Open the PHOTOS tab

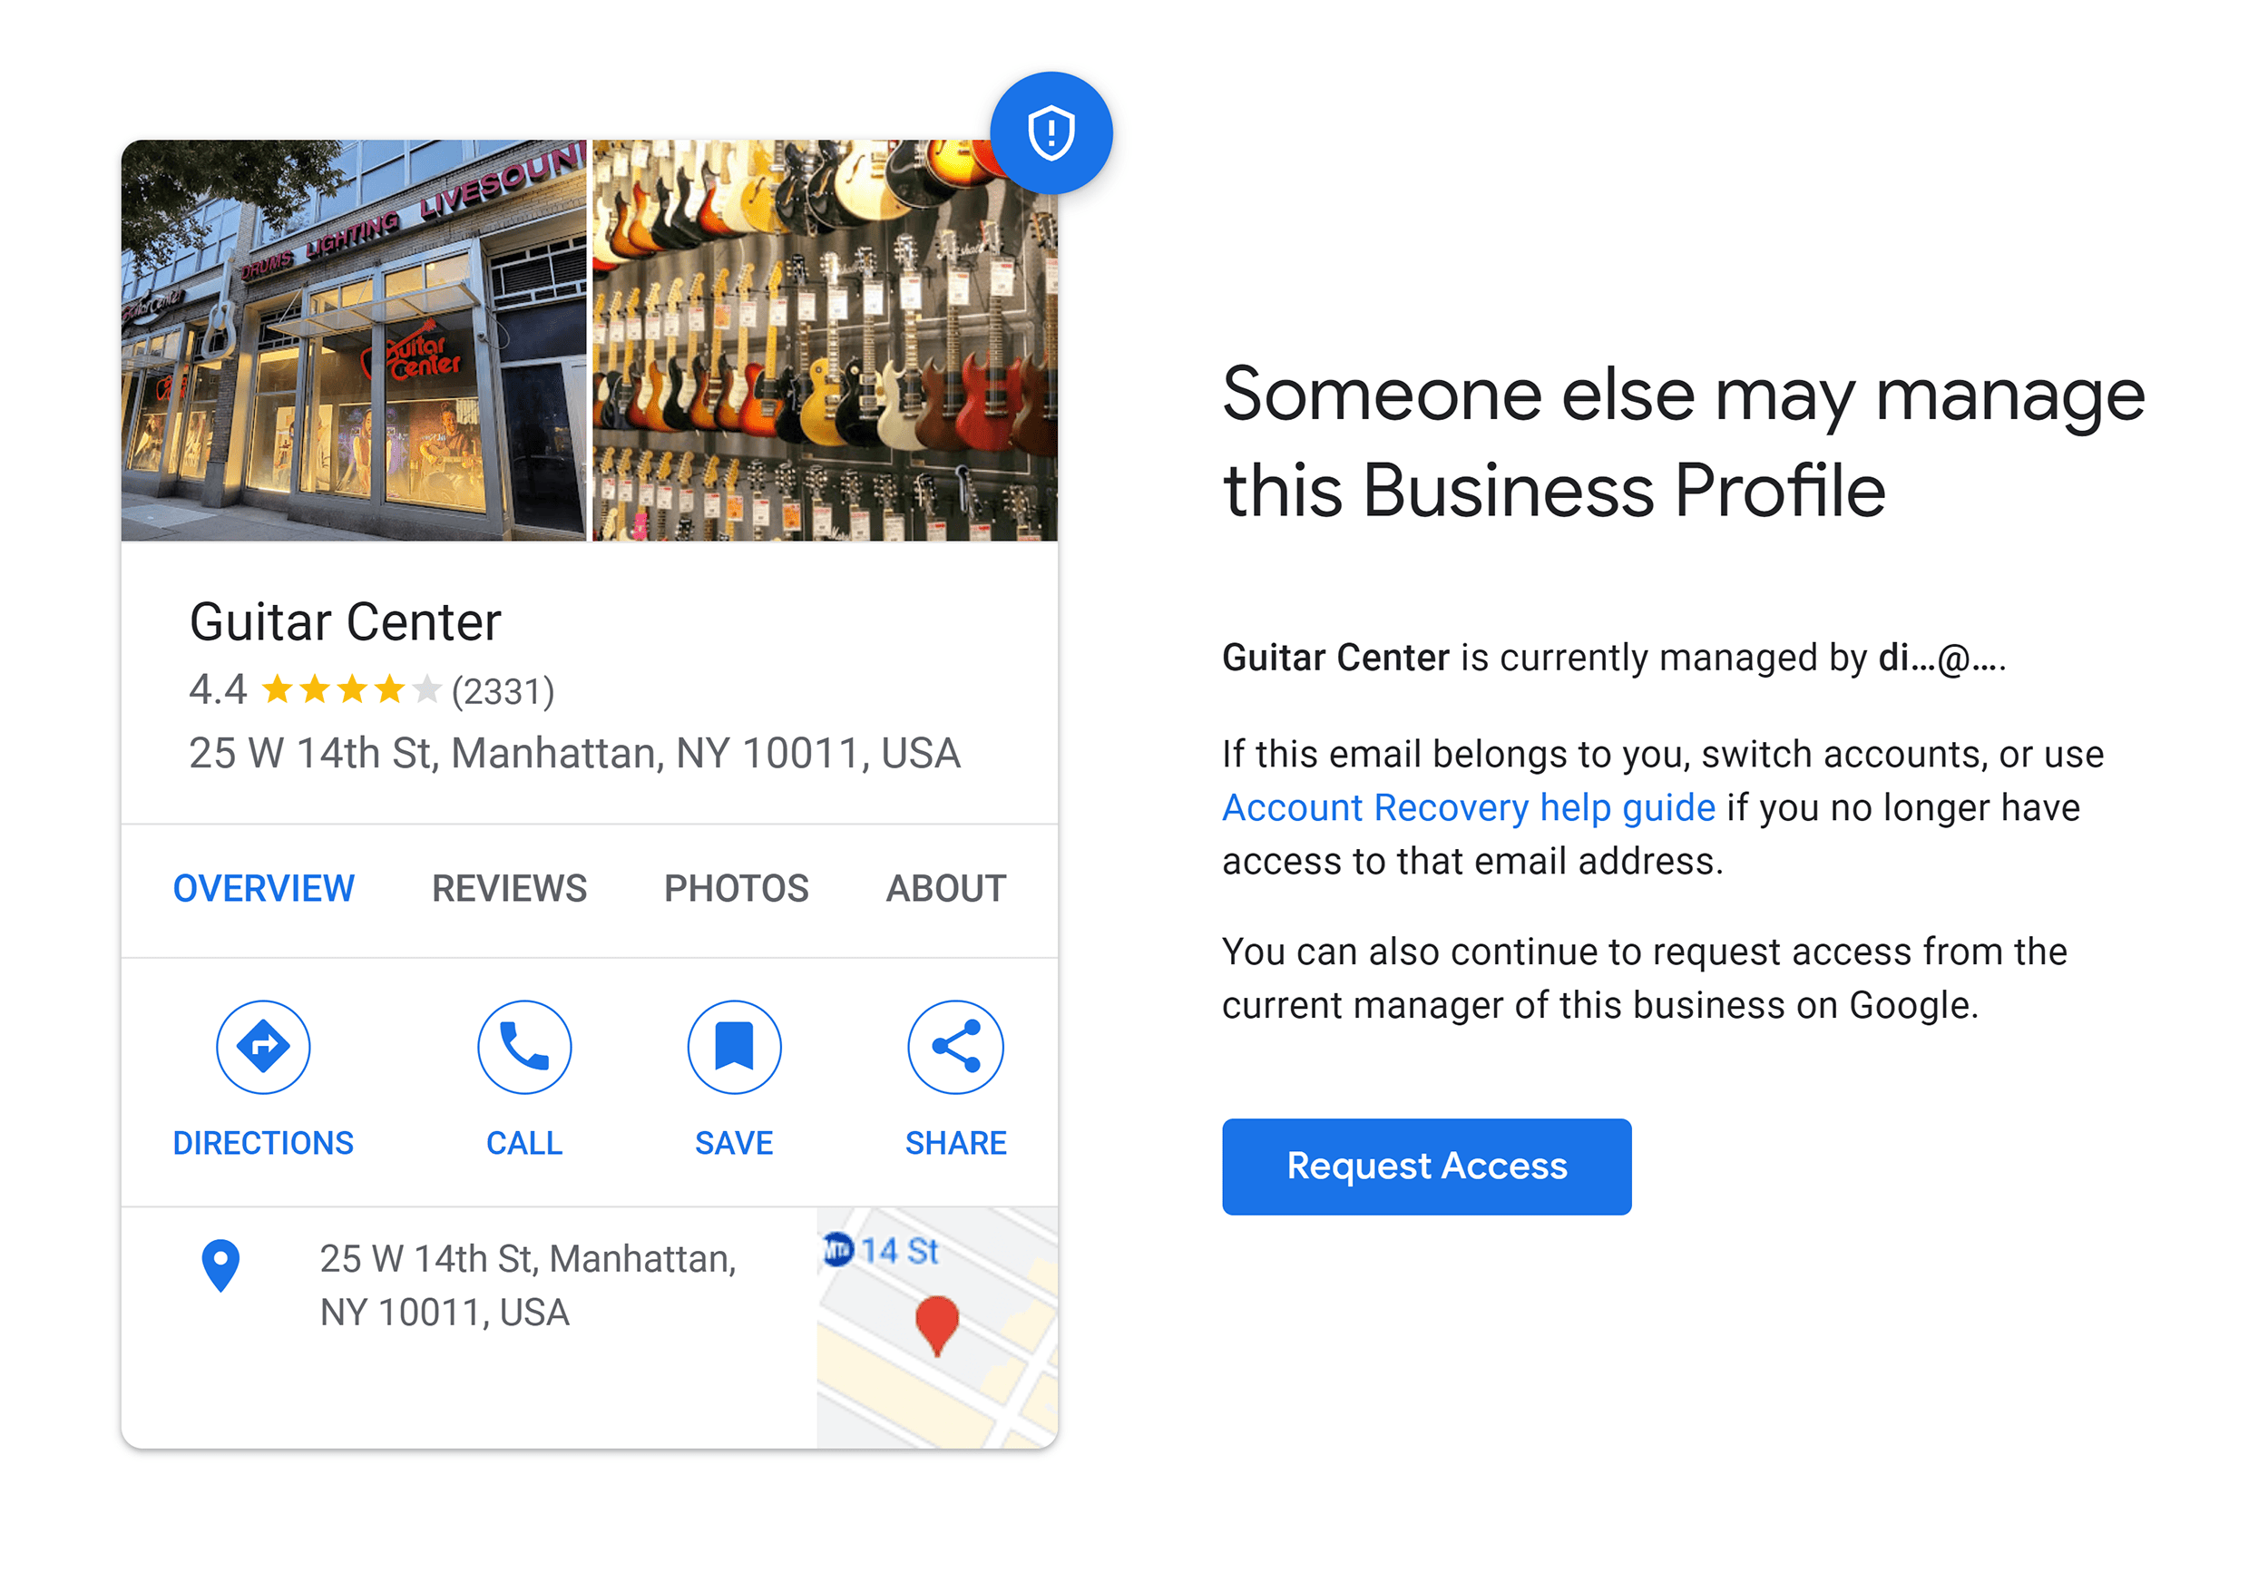[736, 888]
